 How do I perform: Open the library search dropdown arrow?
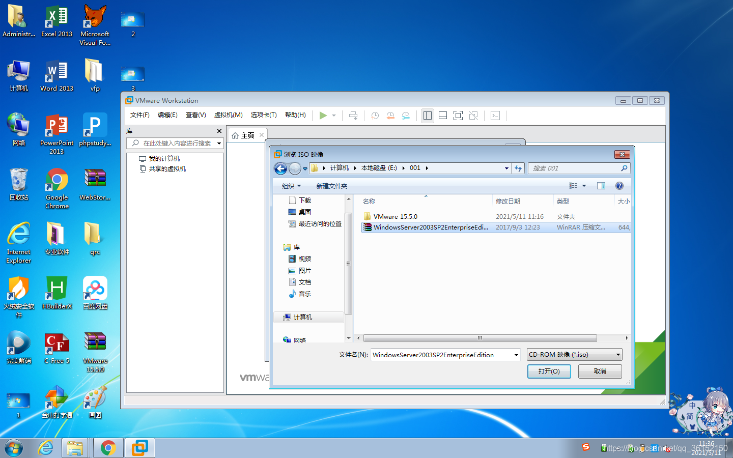219,144
